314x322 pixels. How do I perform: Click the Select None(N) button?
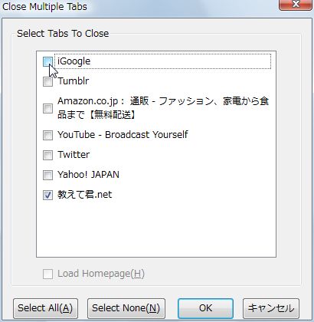coord(126,308)
